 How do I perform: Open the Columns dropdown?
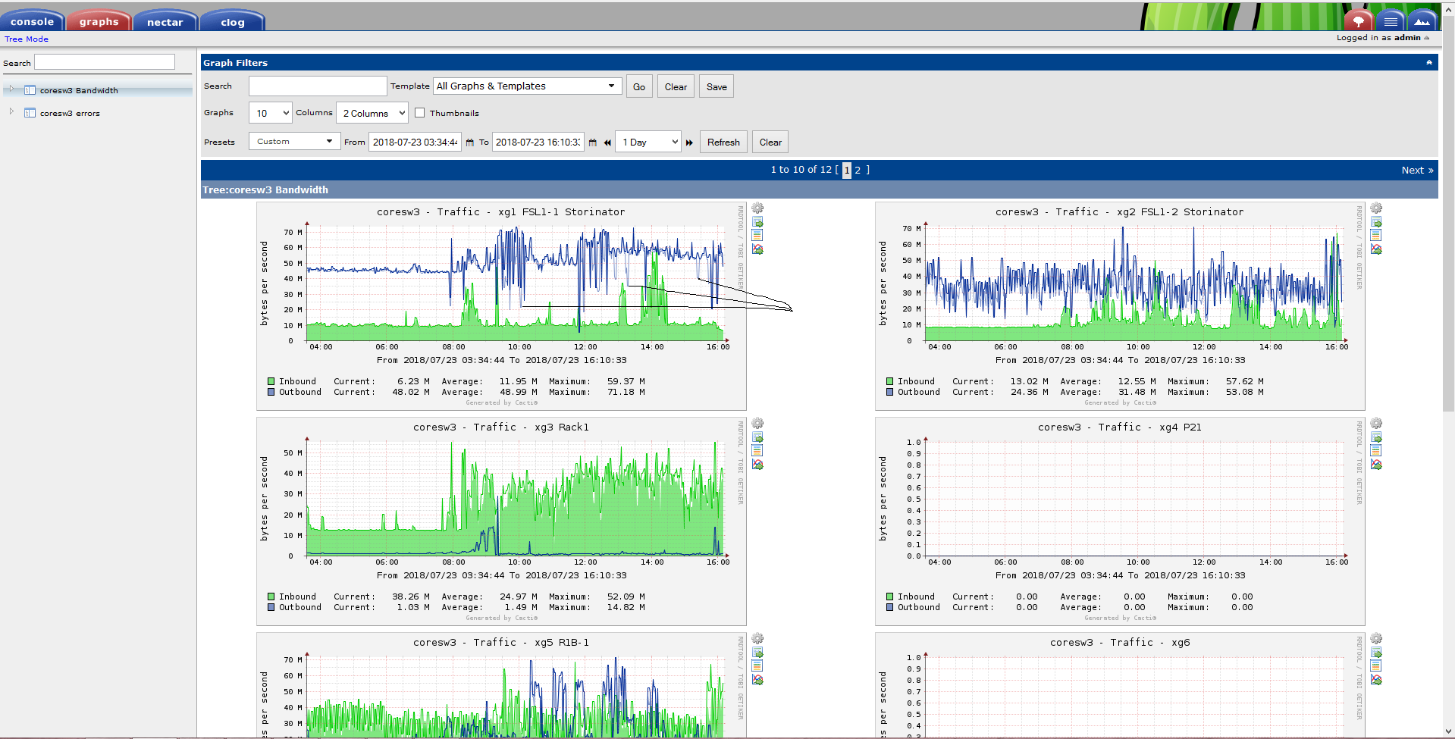pos(372,113)
